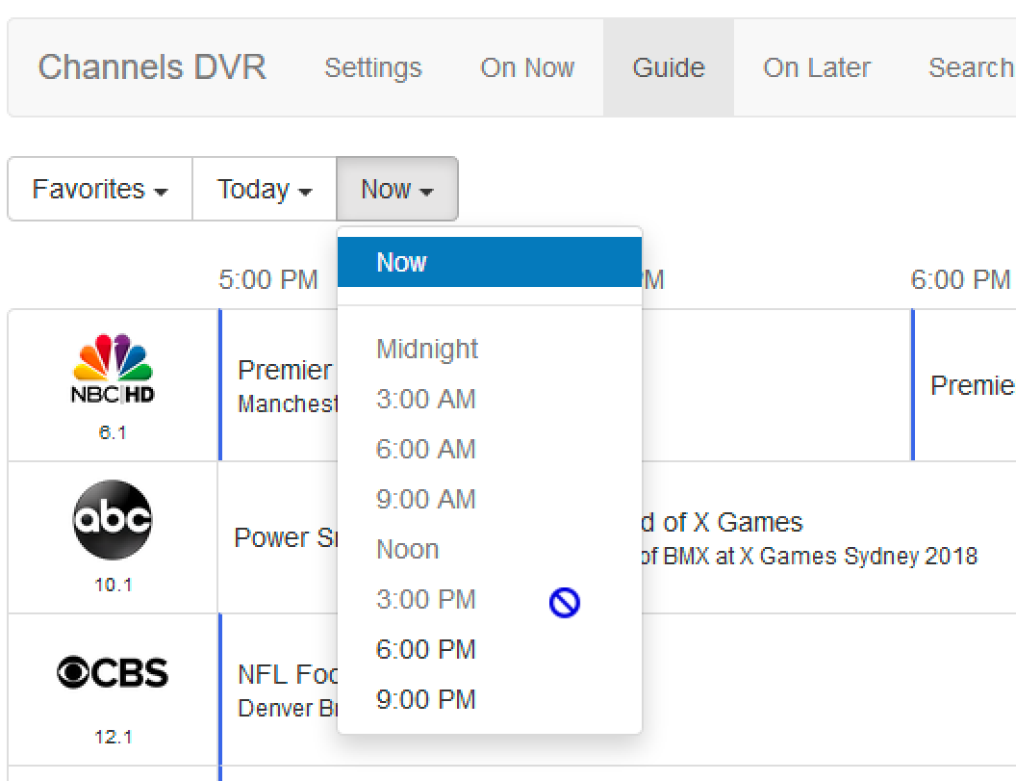Viewport: 1016px width, 781px height.
Task: Open the On Later tab
Action: pos(817,68)
